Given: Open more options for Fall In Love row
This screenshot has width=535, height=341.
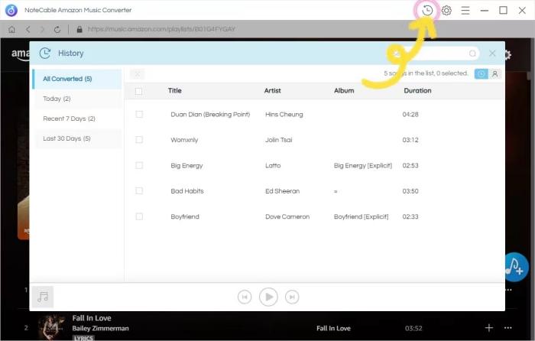Looking at the screenshot, I should 507,328.
